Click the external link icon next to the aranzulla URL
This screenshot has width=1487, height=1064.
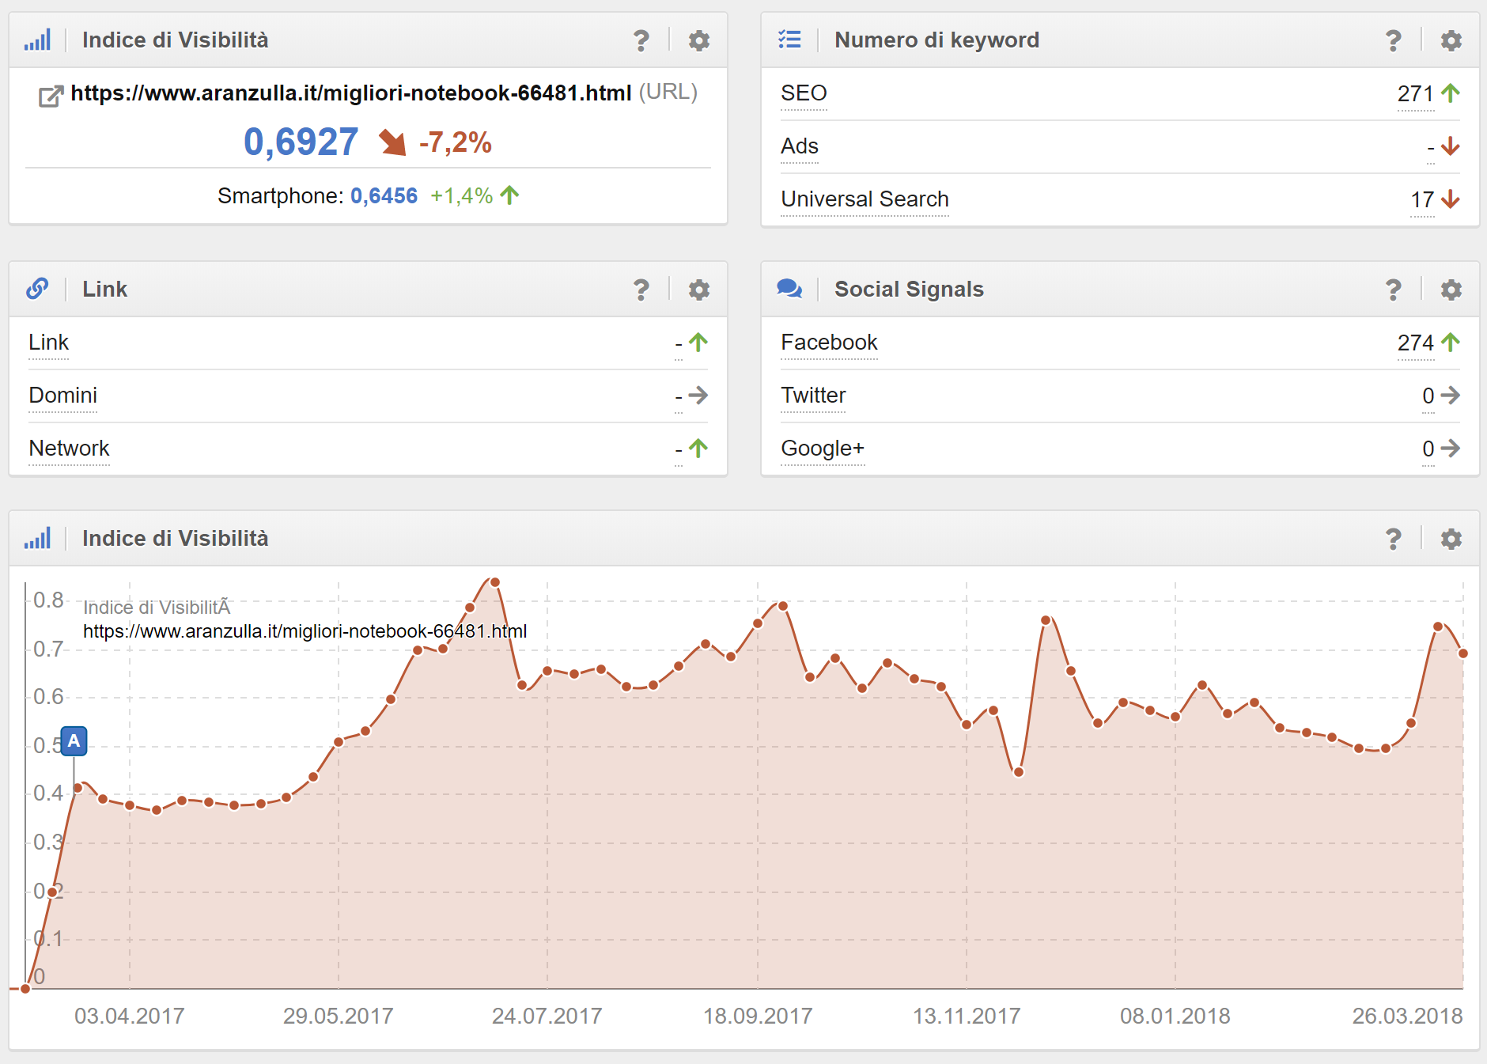click(x=51, y=96)
